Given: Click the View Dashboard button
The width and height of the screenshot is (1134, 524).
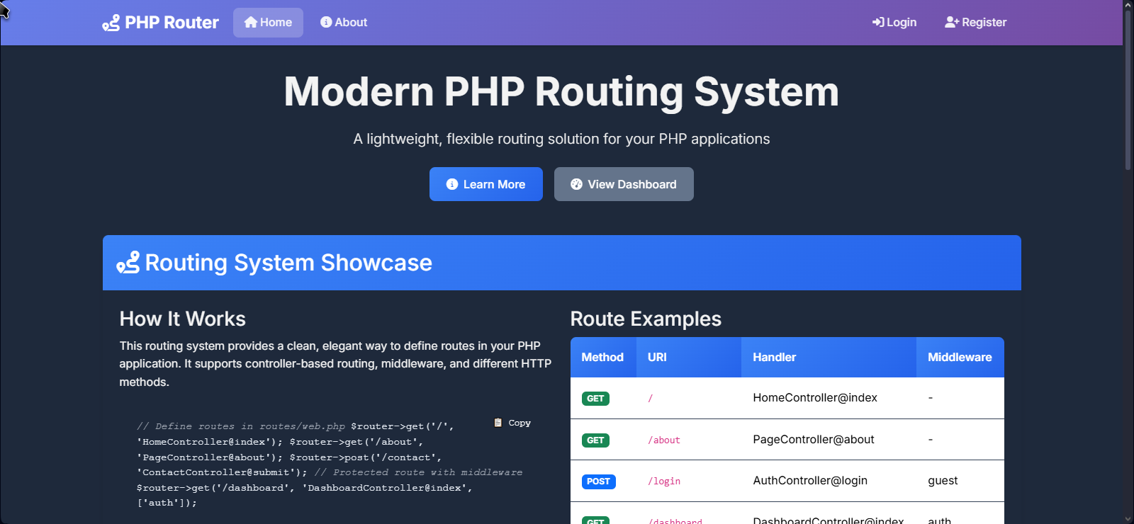Looking at the screenshot, I should click(x=624, y=184).
